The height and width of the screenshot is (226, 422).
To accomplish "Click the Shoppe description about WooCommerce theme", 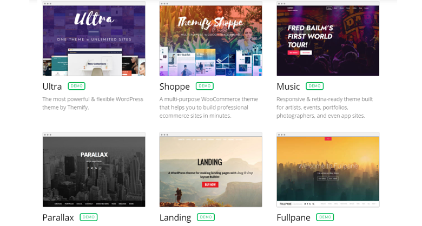I will pyautogui.click(x=209, y=108).
